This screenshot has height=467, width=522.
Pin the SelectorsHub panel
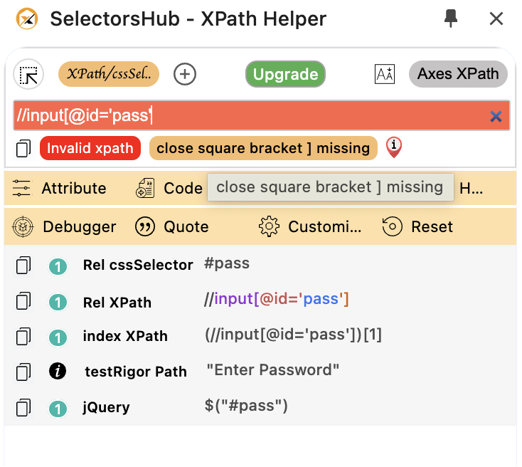(451, 19)
